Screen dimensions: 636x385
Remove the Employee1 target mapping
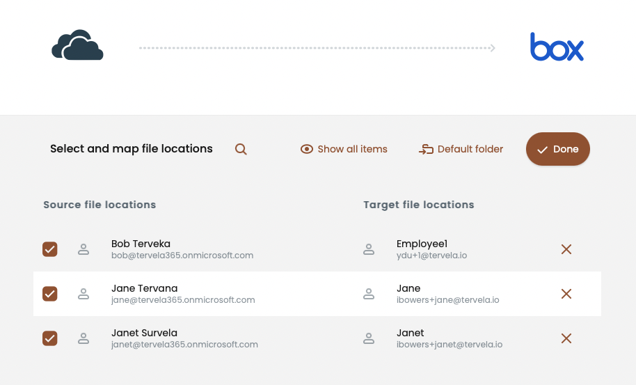coord(566,249)
